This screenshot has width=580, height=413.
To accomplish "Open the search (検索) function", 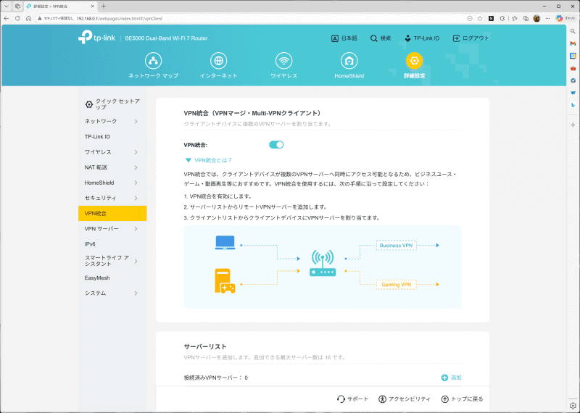I will [x=381, y=38].
